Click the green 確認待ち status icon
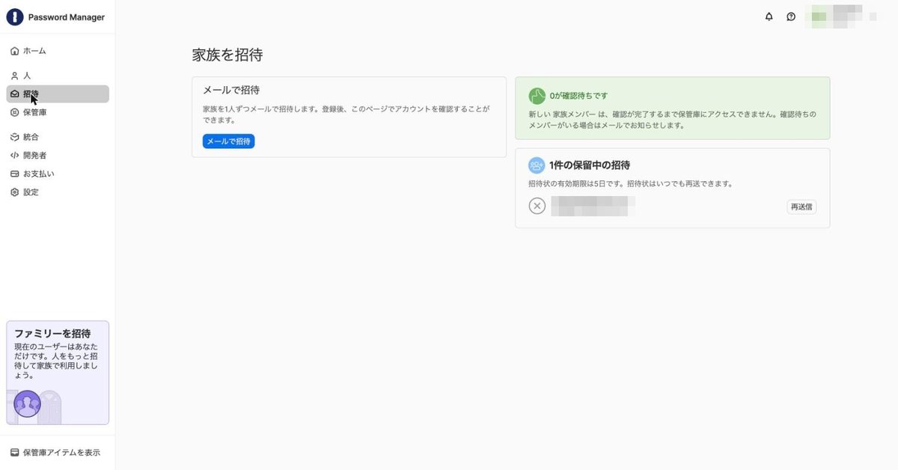The image size is (898, 470). [537, 96]
